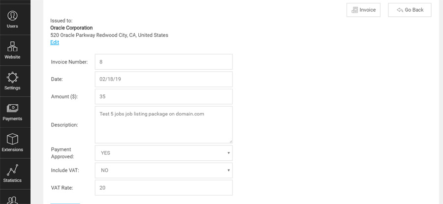443x204 pixels.
Task: Open the Users section icon
Action: click(x=12, y=16)
